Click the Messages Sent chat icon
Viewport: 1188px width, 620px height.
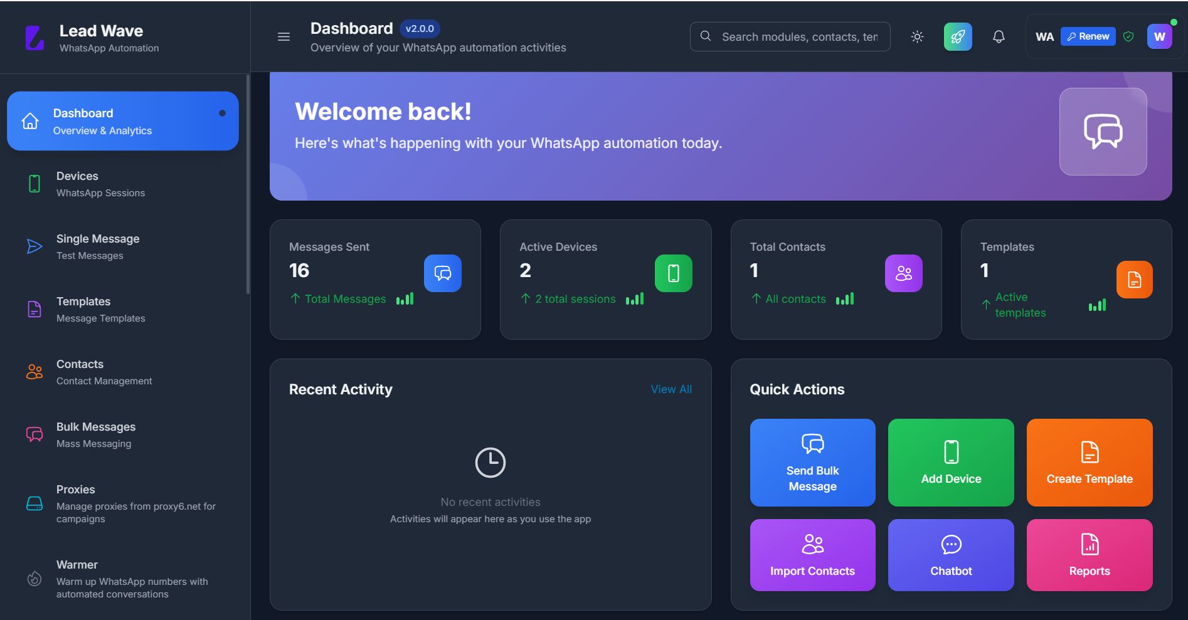pyautogui.click(x=442, y=273)
